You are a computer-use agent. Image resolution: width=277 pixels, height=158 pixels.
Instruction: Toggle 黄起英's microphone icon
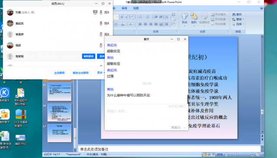click(x=101, y=23)
